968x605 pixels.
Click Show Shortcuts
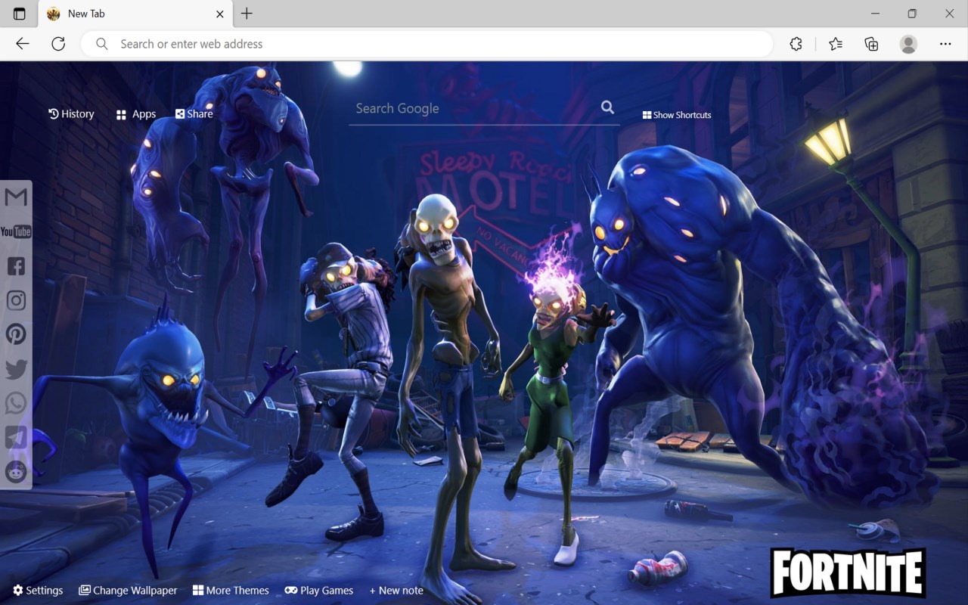point(677,115)
